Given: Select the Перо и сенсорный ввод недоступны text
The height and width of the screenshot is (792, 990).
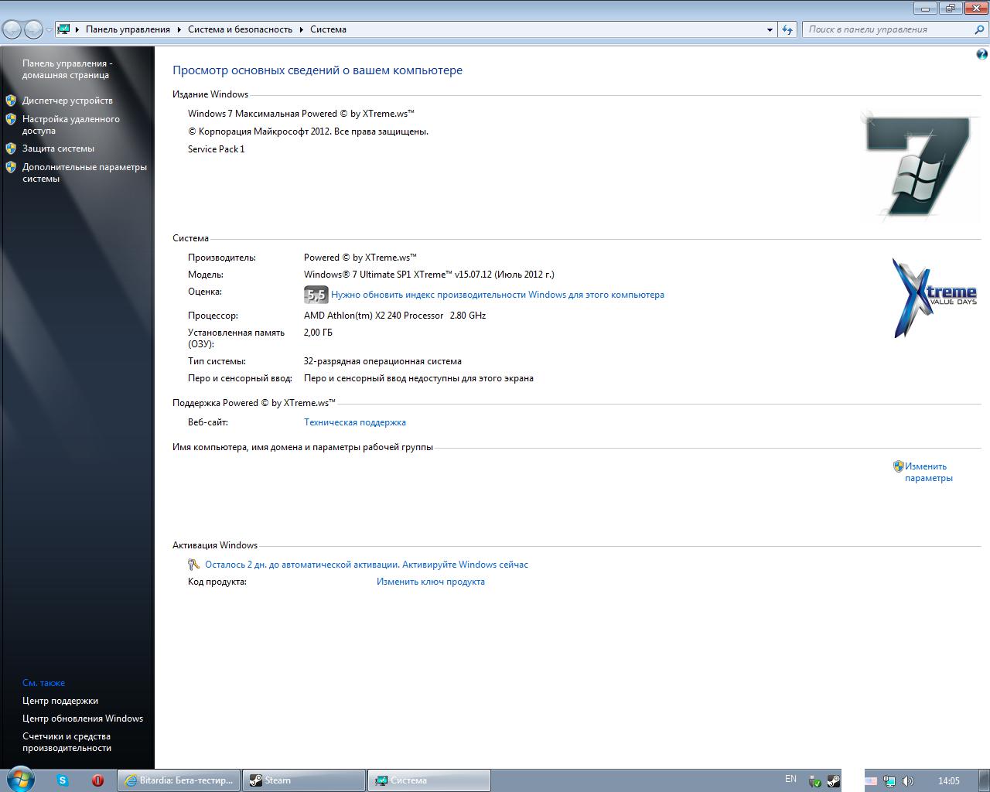Looking at the screenshot, I should (x=418, y=378).
